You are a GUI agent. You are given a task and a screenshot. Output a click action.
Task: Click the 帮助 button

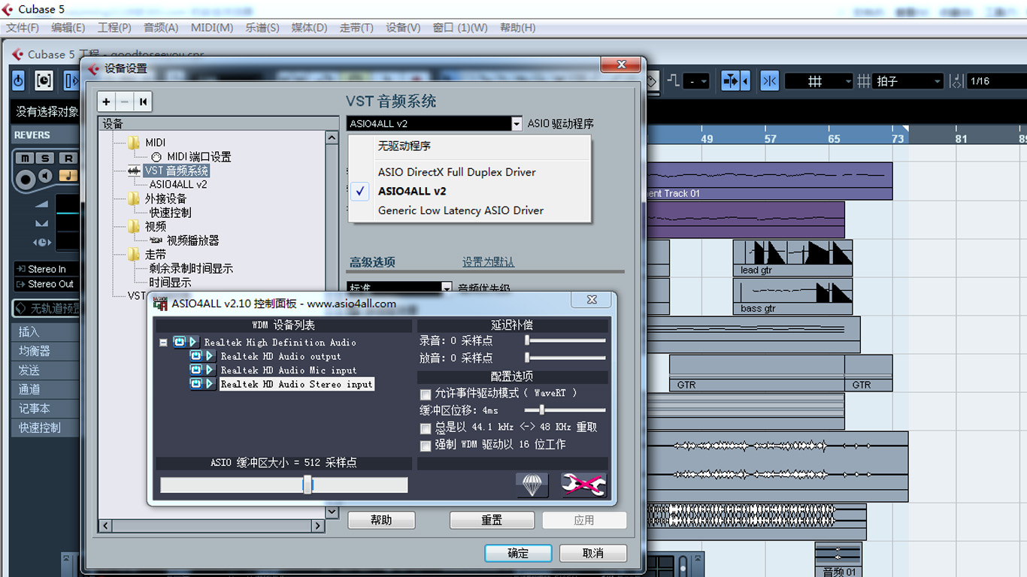click(x=381, y=520)
